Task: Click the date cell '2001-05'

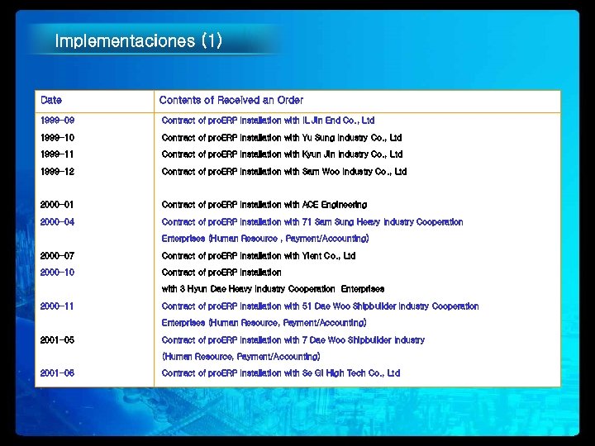Action: tap(57, 339)
